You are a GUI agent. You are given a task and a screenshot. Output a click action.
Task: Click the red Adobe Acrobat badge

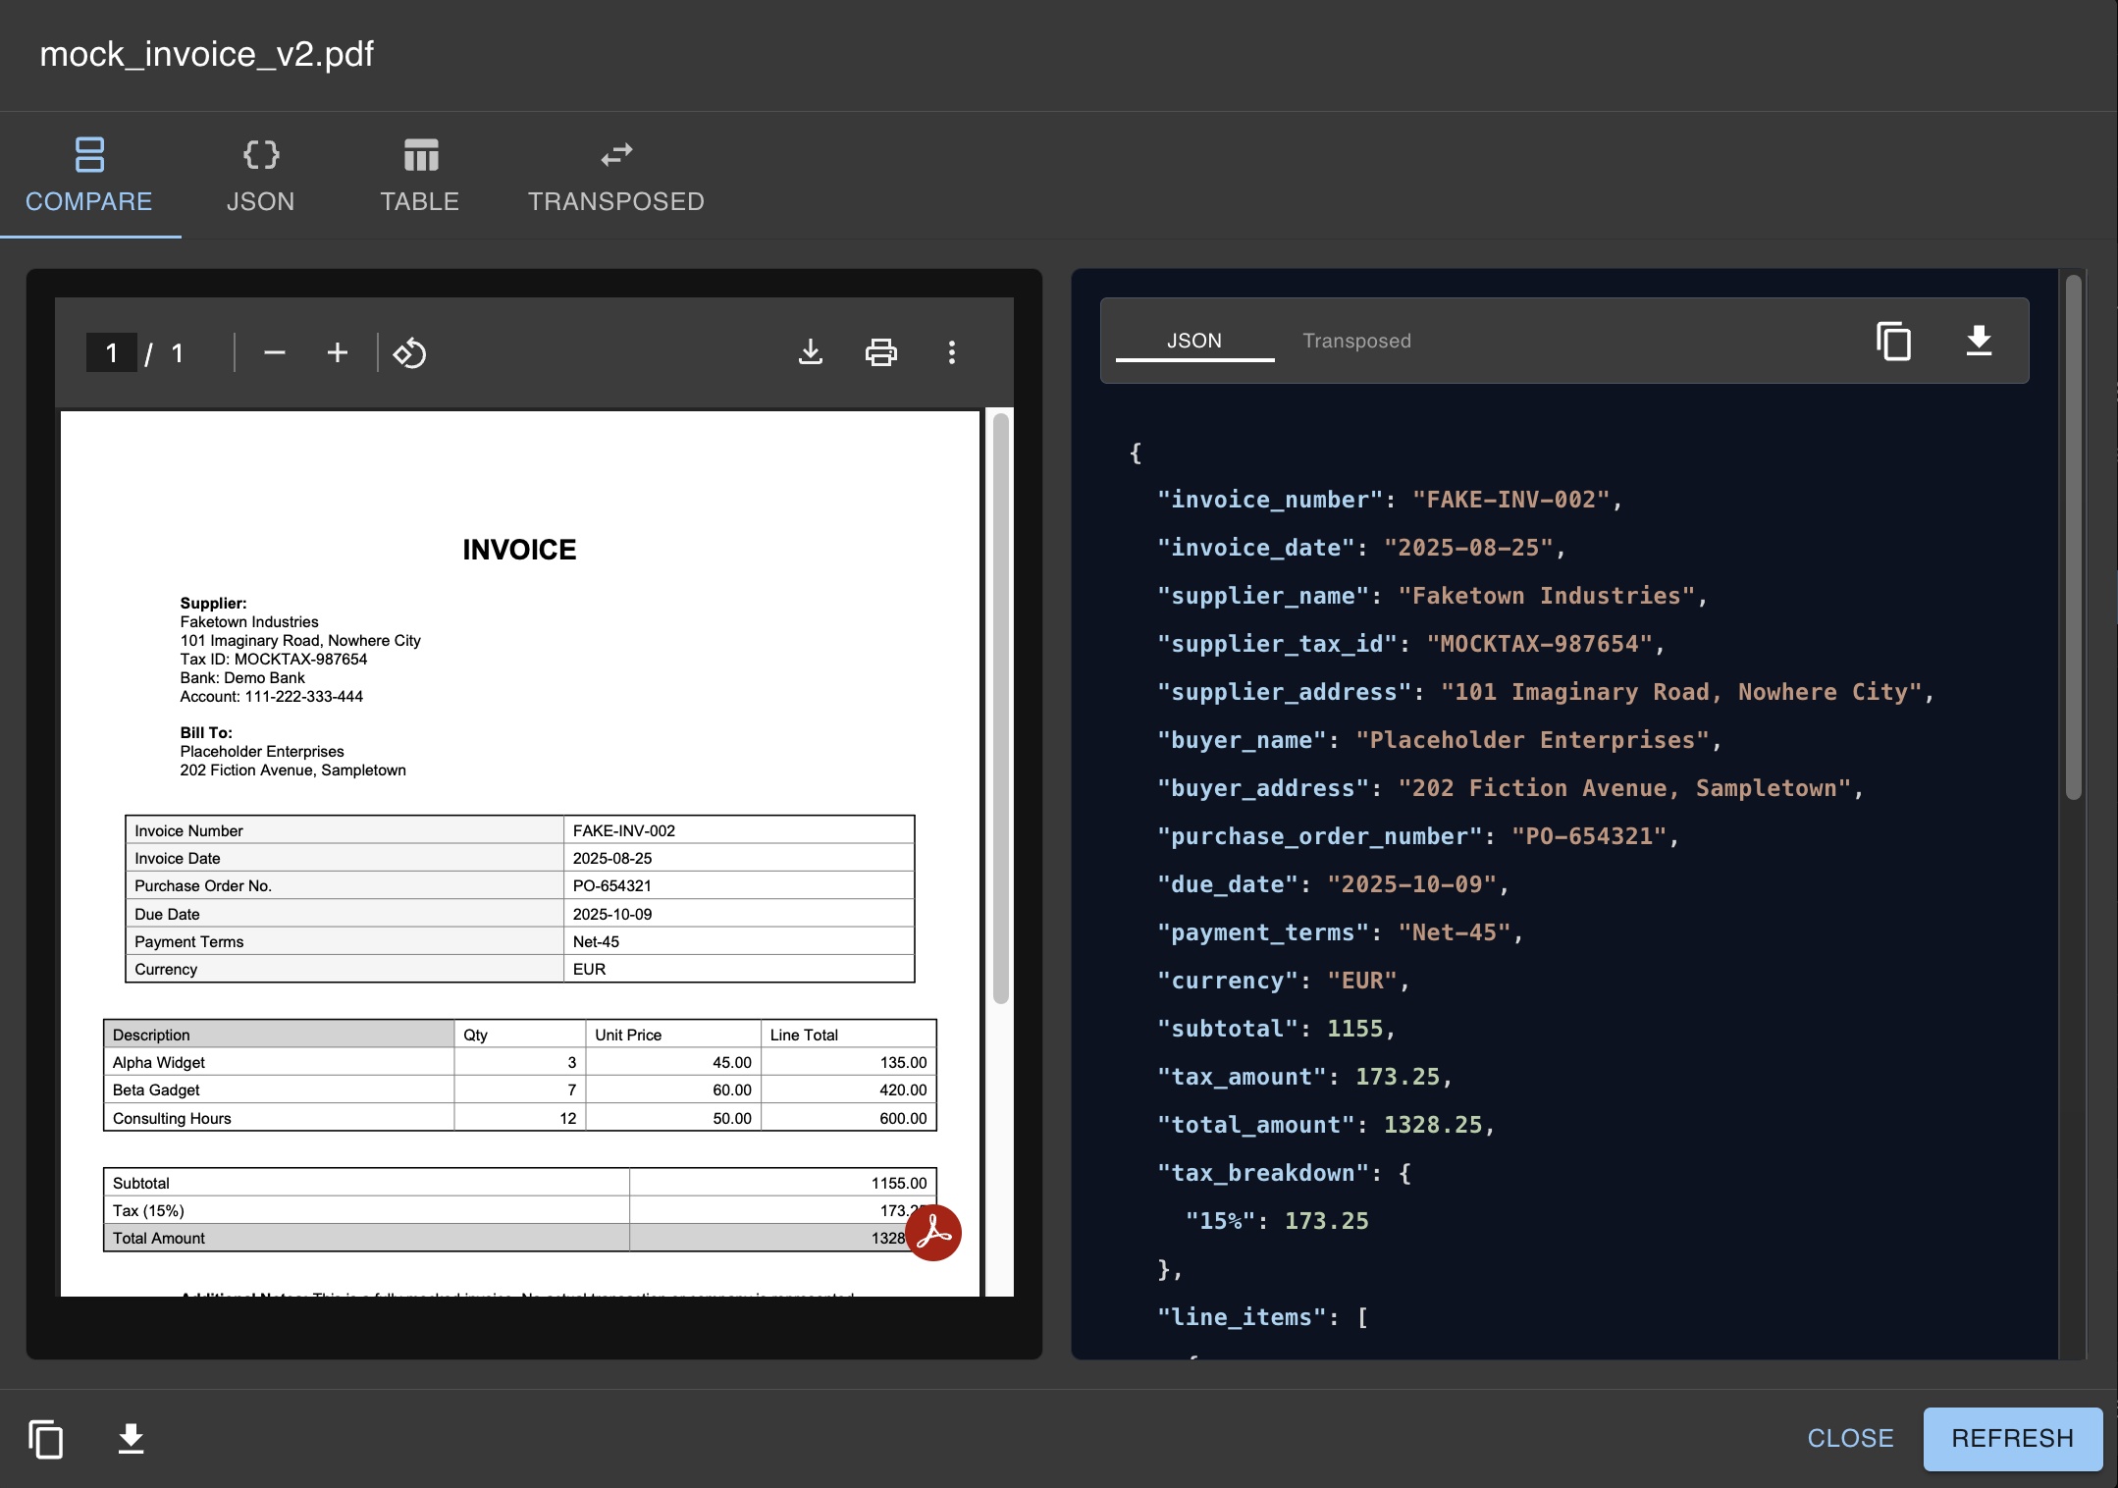click(932, 1233)
